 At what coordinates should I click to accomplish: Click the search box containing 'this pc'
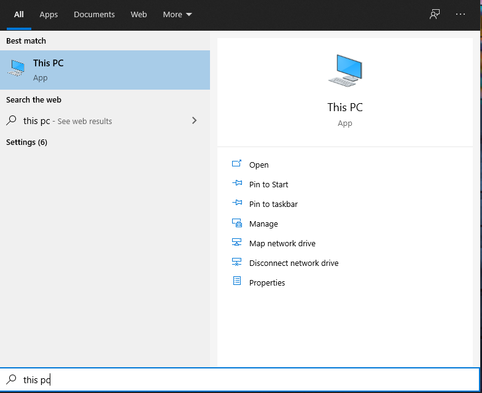[x=239, y=379]
